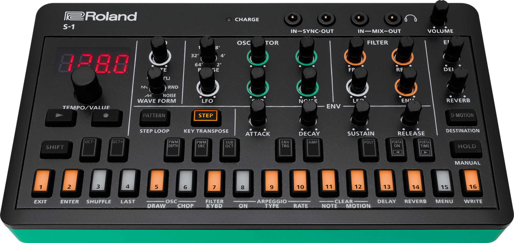Click the large TEMPO/VALUE knob
Image resolution: width=514 pixels, height=243 pixels.
[86, 84]
